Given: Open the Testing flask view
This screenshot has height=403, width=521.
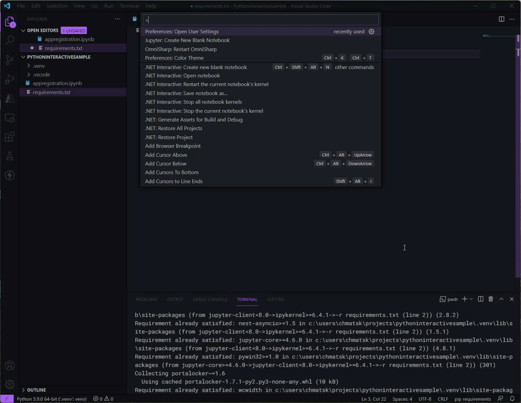Looking at the screenshot, I should (x=10, y=156).
